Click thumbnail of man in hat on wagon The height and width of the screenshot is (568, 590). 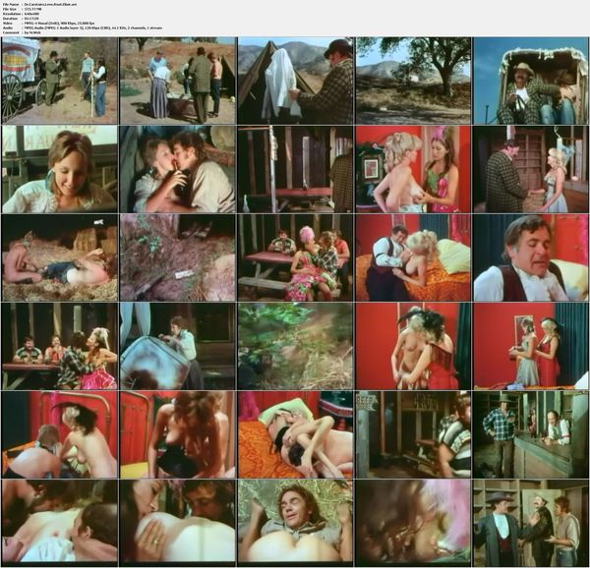[x=531, y=82]
